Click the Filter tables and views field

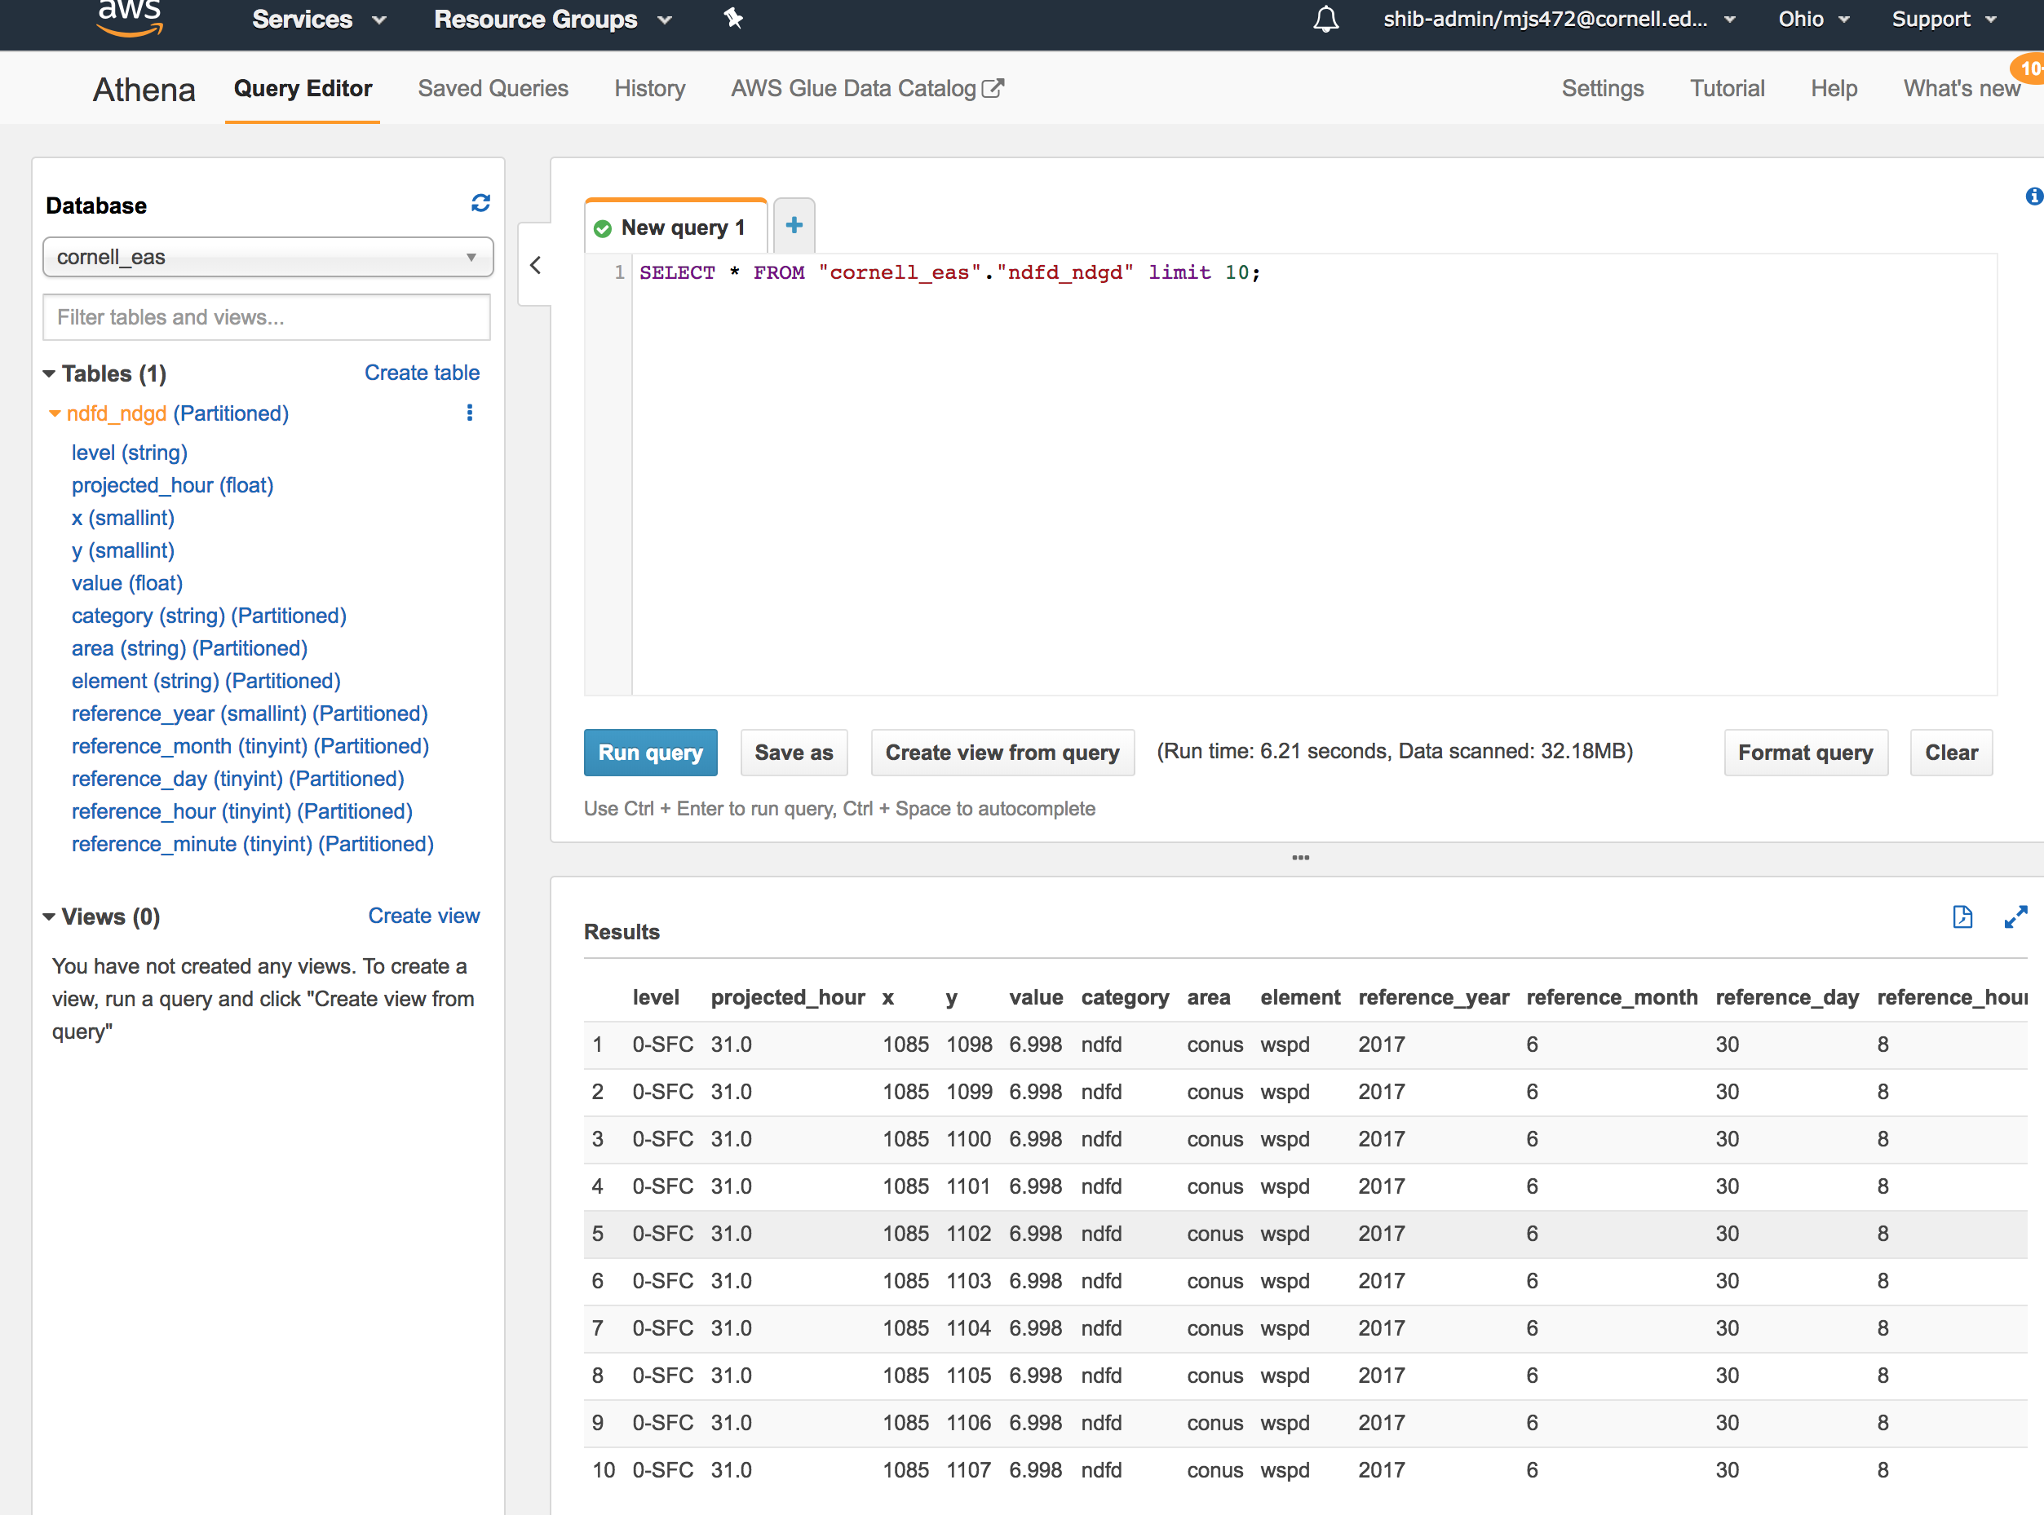tap(267, 317)
